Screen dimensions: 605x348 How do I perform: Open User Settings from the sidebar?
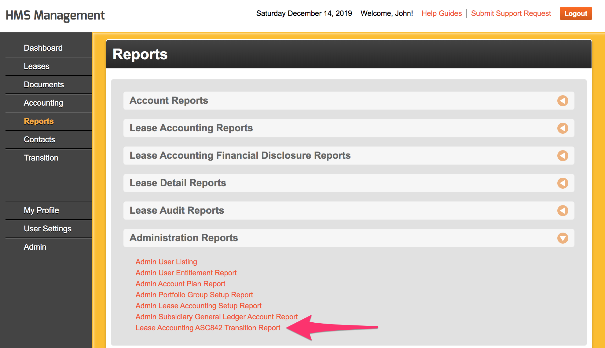coord(47,229)
